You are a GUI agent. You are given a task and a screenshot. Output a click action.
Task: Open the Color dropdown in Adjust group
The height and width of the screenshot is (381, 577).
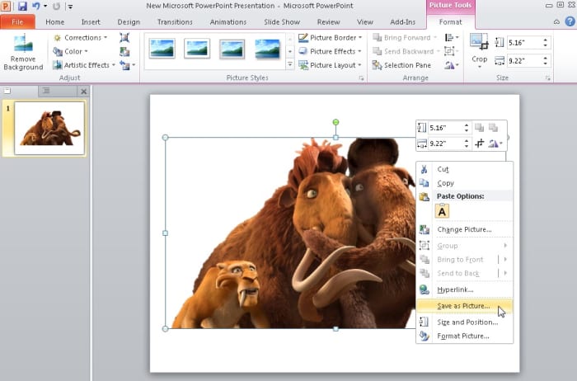[71, 51]
